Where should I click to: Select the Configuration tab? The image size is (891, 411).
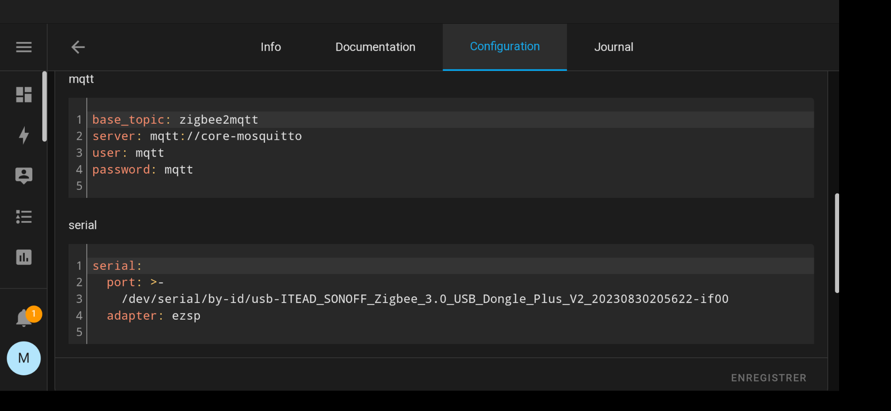505,47
